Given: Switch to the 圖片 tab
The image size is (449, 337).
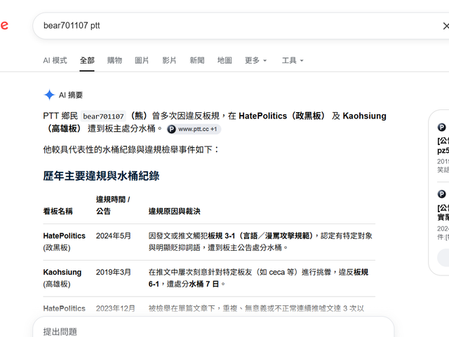Looking at the screenshot, I should [142, 60].
